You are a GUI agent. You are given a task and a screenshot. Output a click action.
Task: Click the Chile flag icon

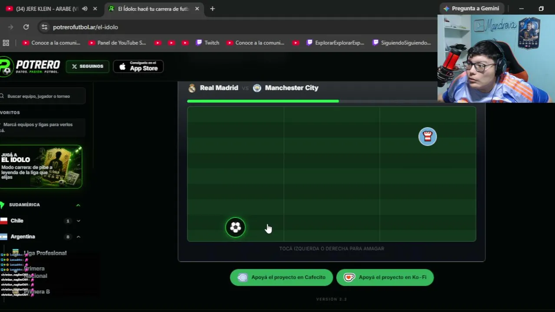click(4, 221)
